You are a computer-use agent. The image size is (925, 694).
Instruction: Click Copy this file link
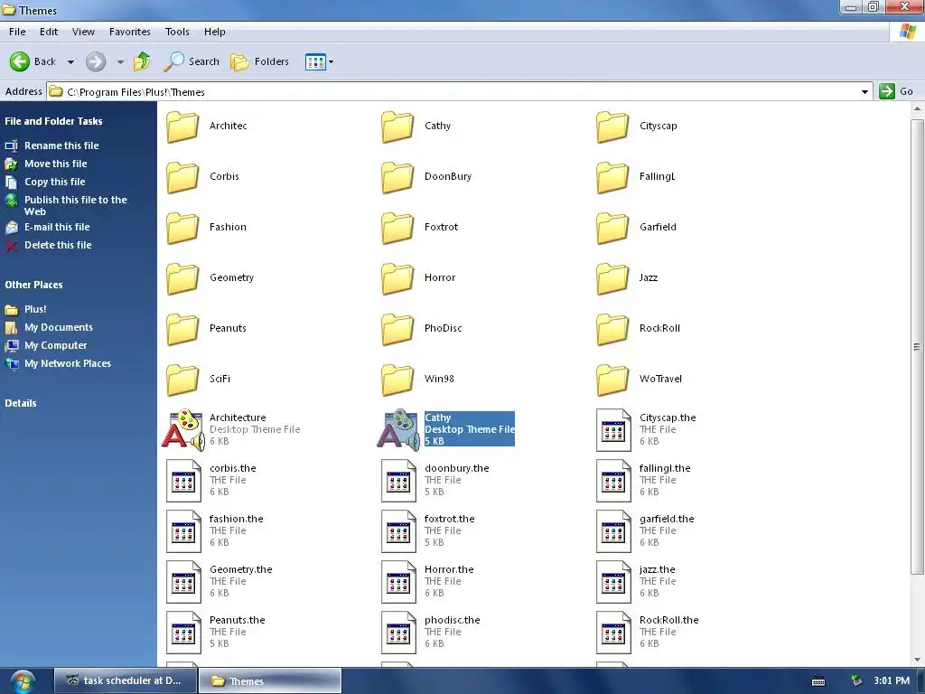[54, 182]
